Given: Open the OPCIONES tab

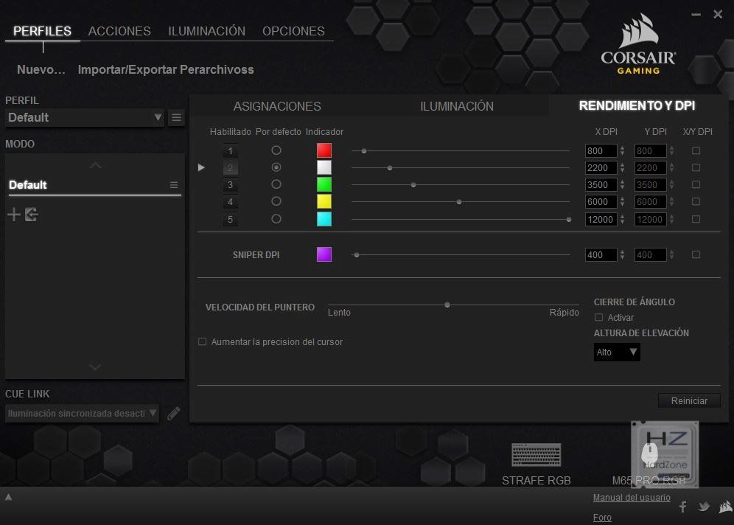Looking at the screenshot, I should 293,31.
